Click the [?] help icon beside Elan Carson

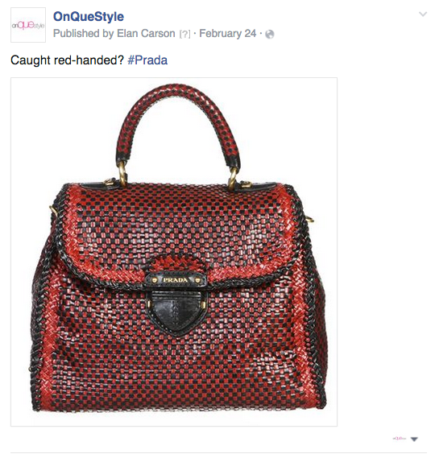pos(185,34)
